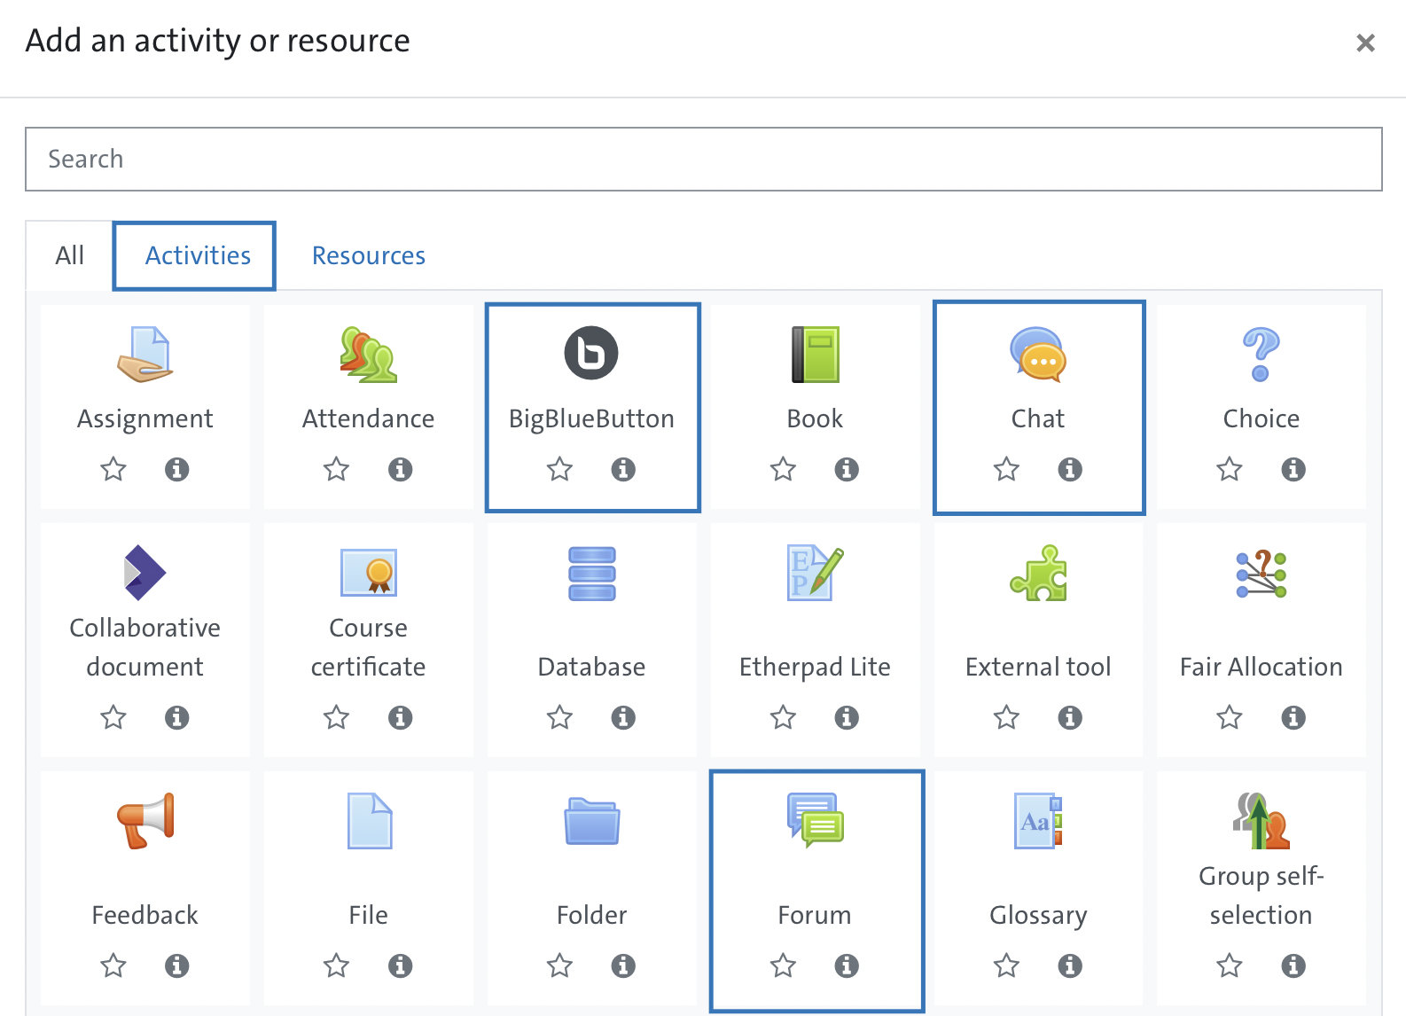The image size is (1406, 1016).
Task: Open info for Folder
Action: (x=623, y=965)
